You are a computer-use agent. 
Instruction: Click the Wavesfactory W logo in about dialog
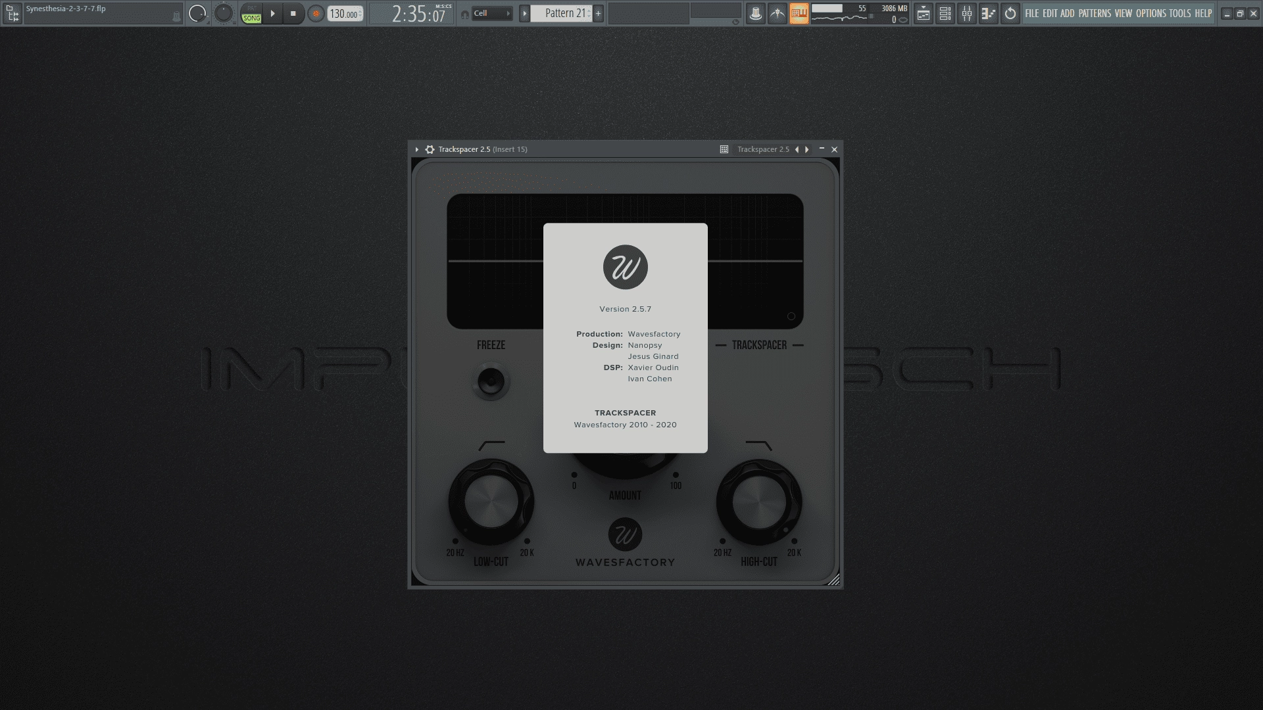point(626,267)
